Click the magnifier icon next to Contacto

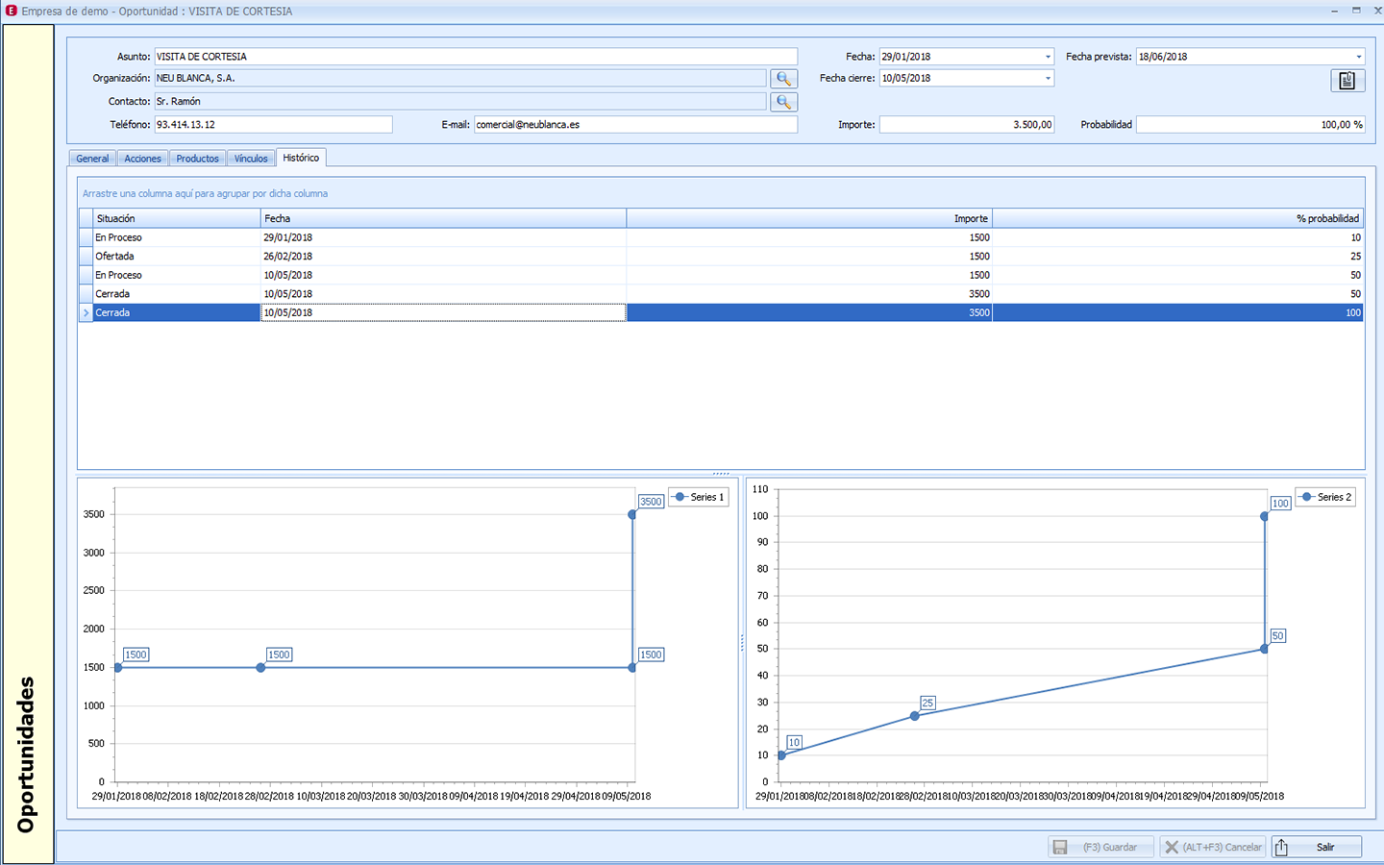[x=783, y=102]
